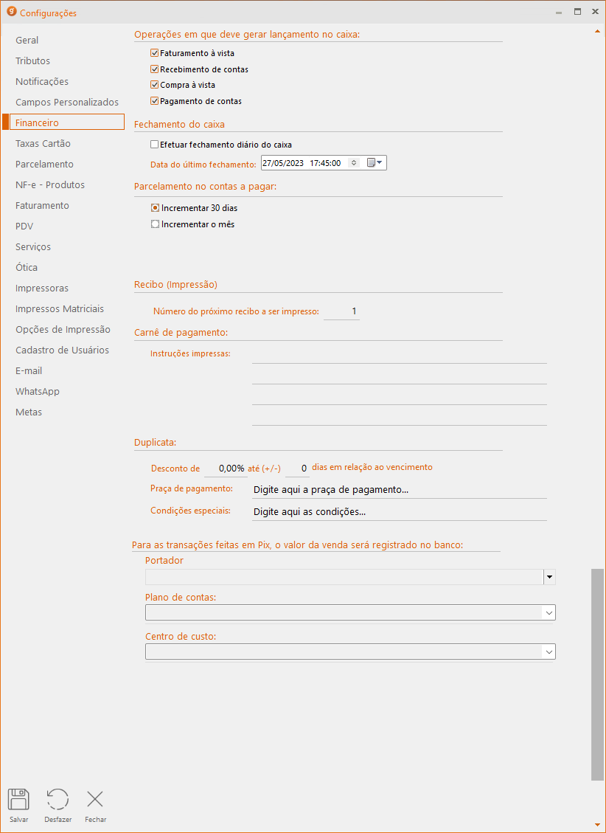
Task: Click the dias em relação ao vencimento field
Action: pyautogui.click(x=297, y=469)
